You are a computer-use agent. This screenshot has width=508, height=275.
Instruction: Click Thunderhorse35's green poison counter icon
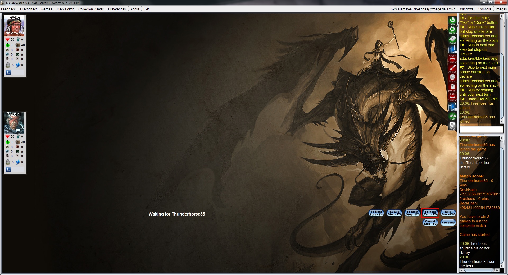coord(7,45)
